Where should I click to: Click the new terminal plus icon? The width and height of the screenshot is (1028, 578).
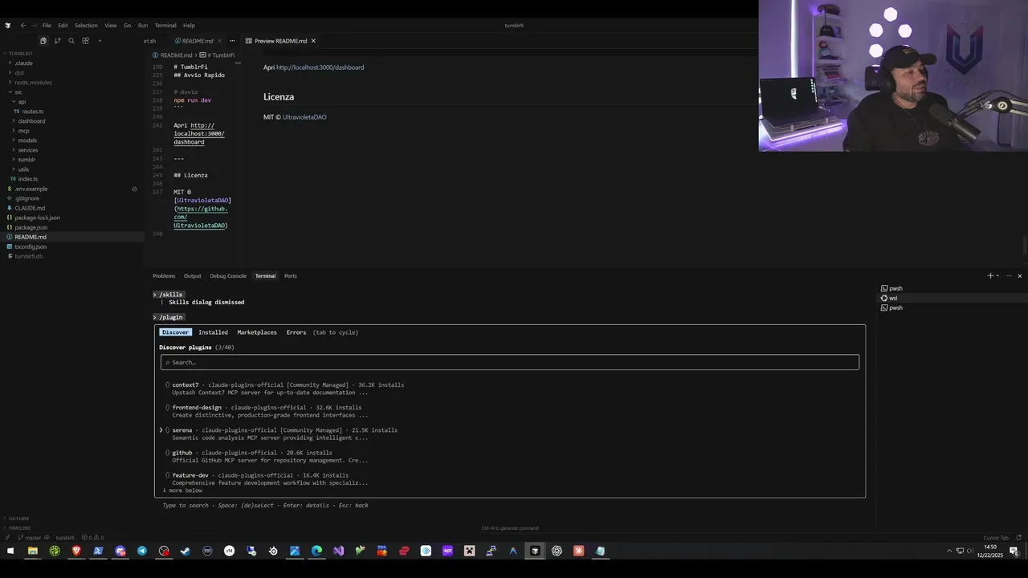pos(990,276)
